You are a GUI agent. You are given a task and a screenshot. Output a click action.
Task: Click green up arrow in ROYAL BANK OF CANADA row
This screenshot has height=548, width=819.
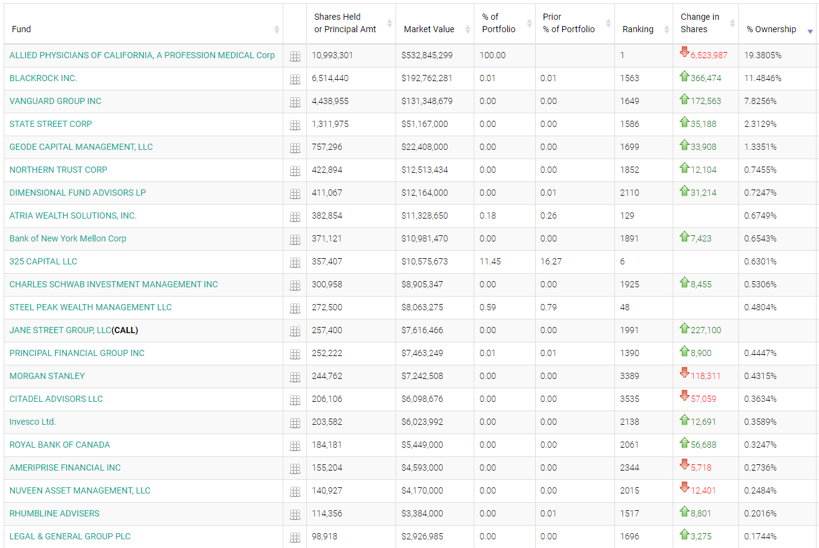click(x=684, y=442)
